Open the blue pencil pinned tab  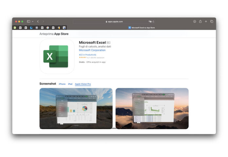pyautogui.click(x=31, y=28)
